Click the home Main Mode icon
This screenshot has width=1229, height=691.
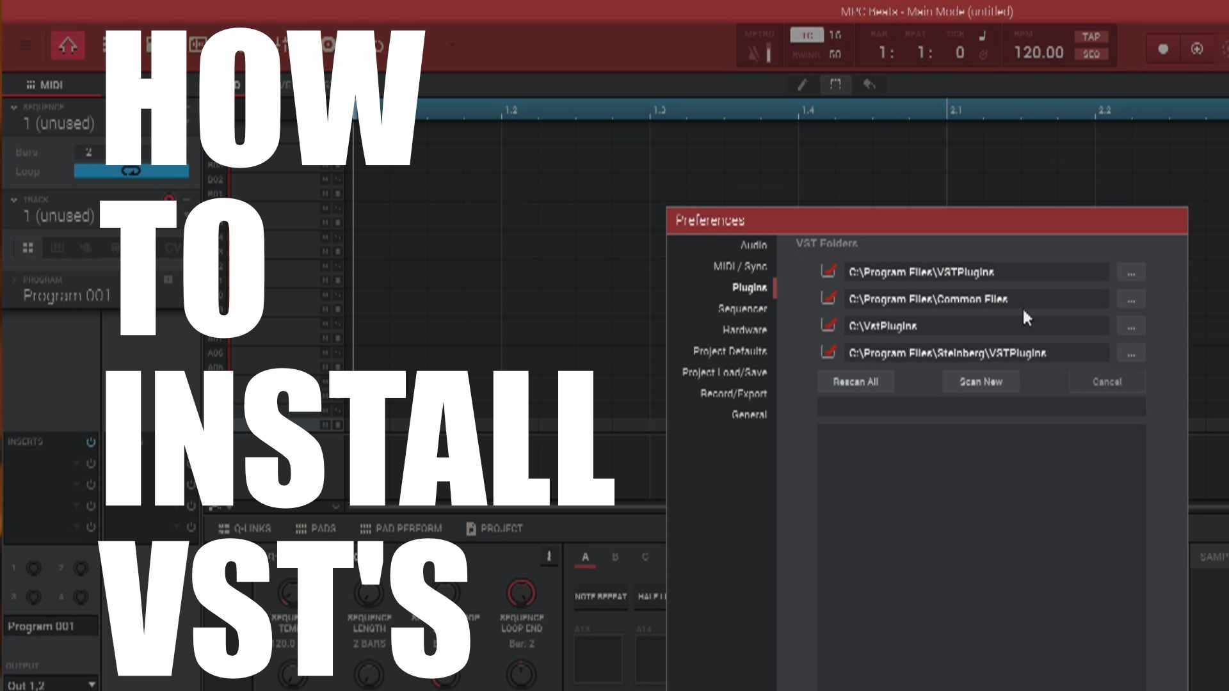67,45
